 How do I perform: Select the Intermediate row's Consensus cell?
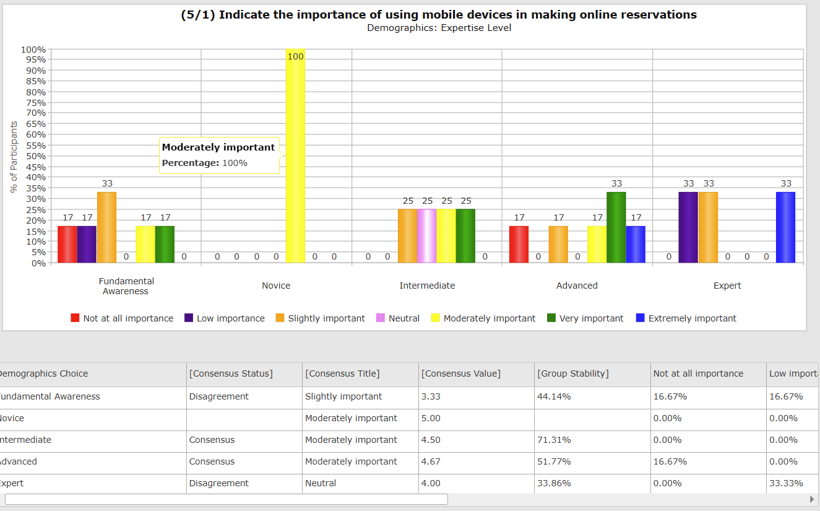pos(212,440)
